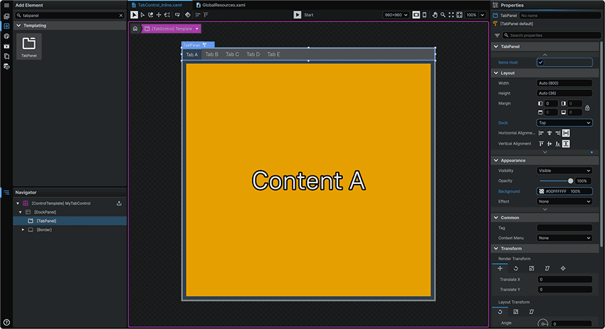Click the element name field 'No name'
Screen dimensions: 605x329
(x=560, y=15)
